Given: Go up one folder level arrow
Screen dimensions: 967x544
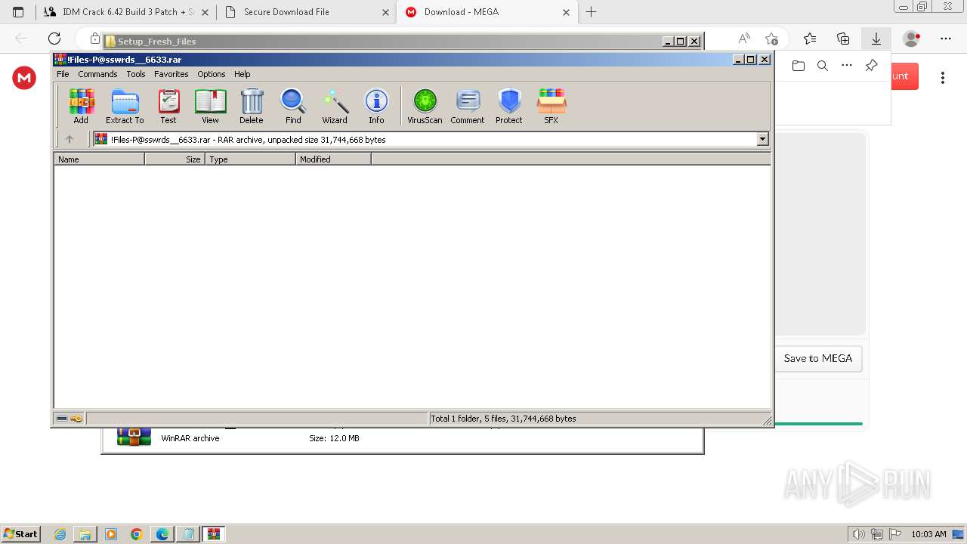Looking at the screenshot, I should 70,139.
